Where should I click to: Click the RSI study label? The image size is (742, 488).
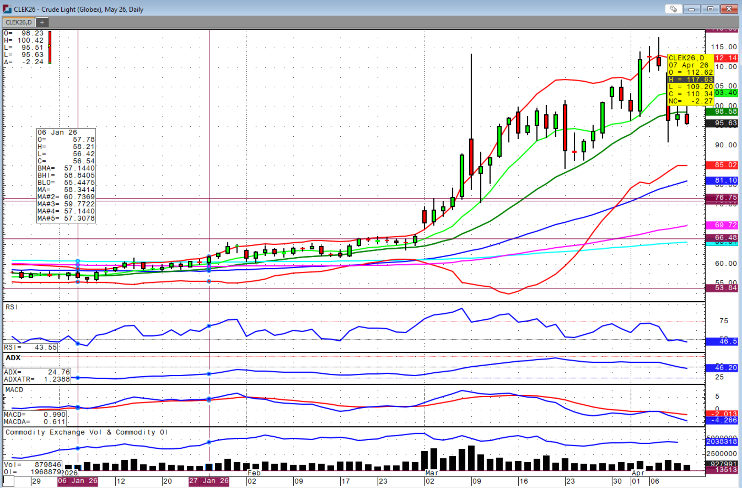pos(11,307)
